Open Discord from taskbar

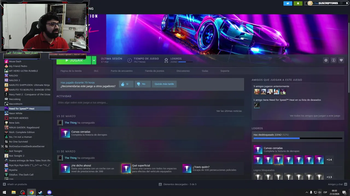49,192
